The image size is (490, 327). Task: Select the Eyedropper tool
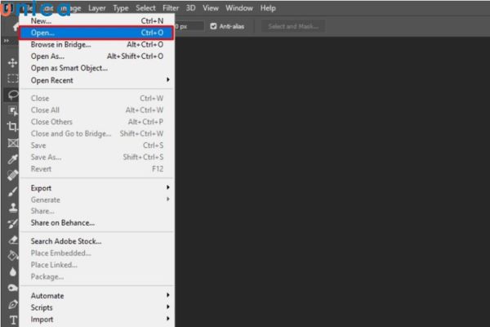[12, 159]
